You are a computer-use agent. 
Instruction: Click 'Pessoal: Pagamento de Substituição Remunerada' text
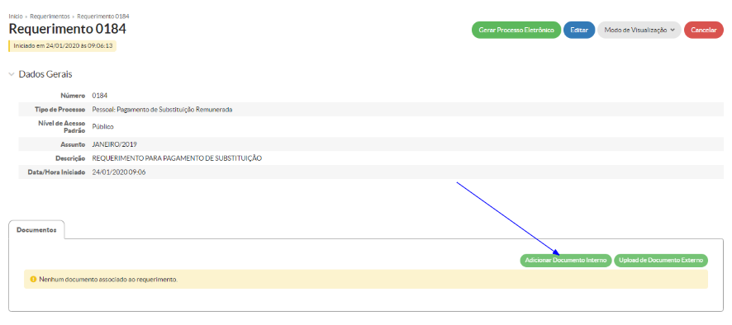(162, 110)
